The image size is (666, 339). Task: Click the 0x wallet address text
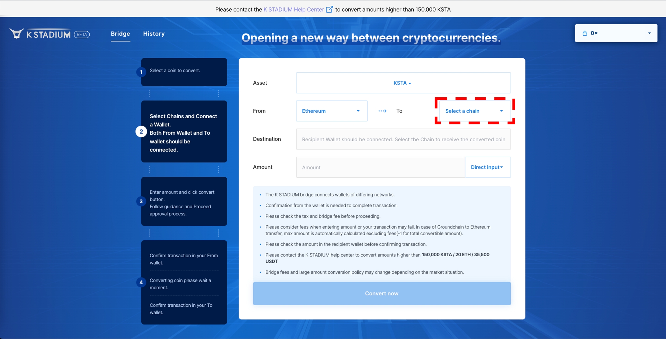[594, 33]
